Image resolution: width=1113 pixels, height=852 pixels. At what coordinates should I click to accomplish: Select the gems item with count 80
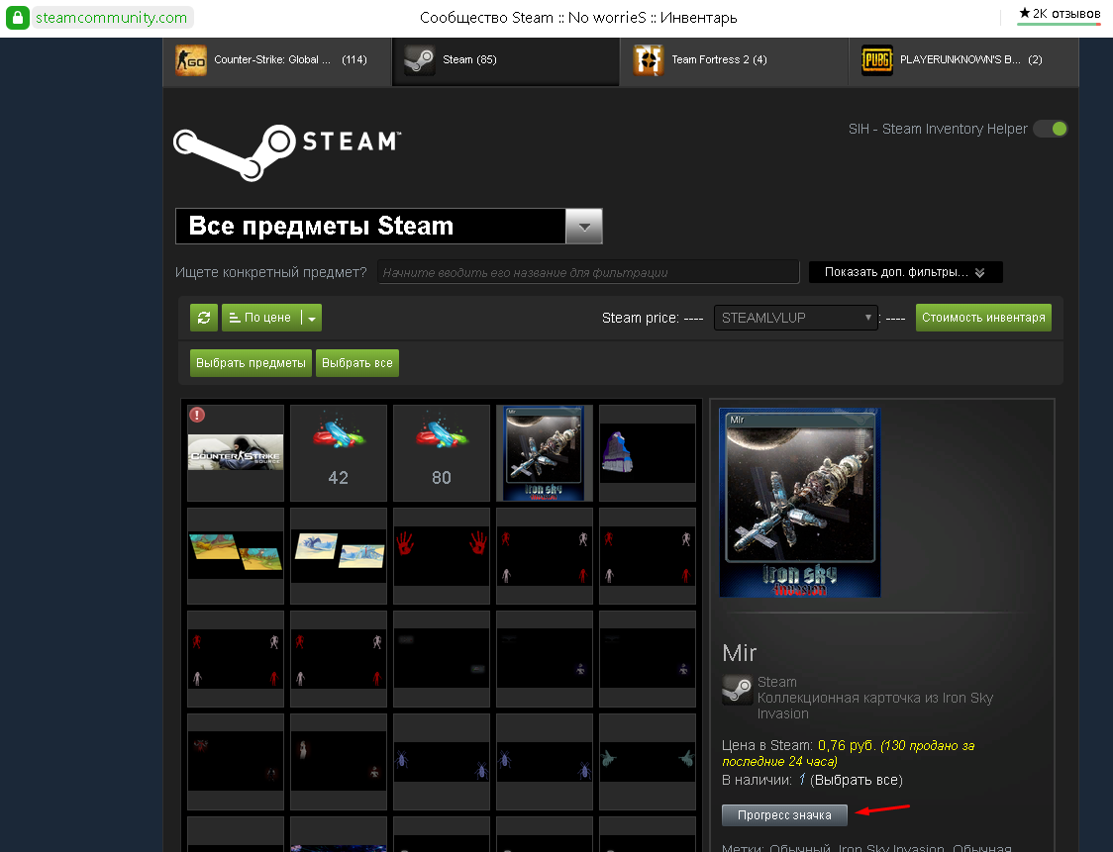click(x=442, y=452)
